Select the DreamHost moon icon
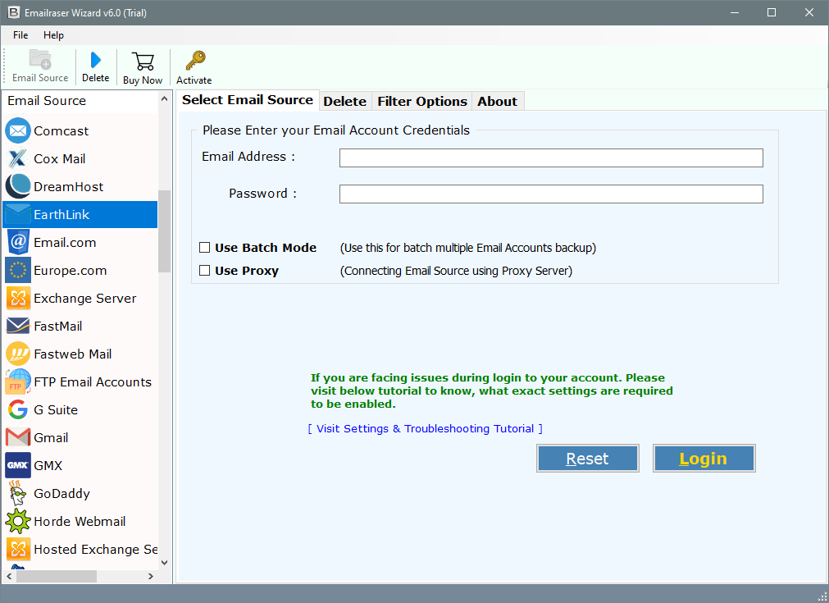This screenshot has width=829, height=603. (x=18, y=187)
